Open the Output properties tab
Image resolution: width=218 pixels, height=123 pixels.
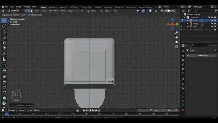pos(183,60)
